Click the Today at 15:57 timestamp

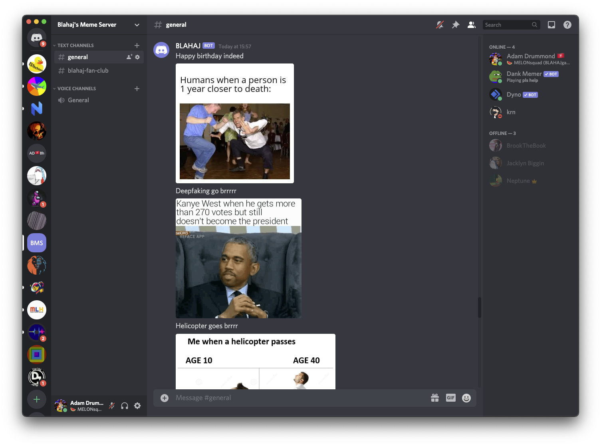click(235, 46)
